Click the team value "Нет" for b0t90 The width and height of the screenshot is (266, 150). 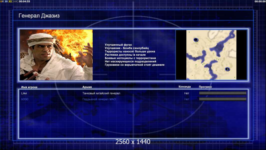tap(187, 99)
